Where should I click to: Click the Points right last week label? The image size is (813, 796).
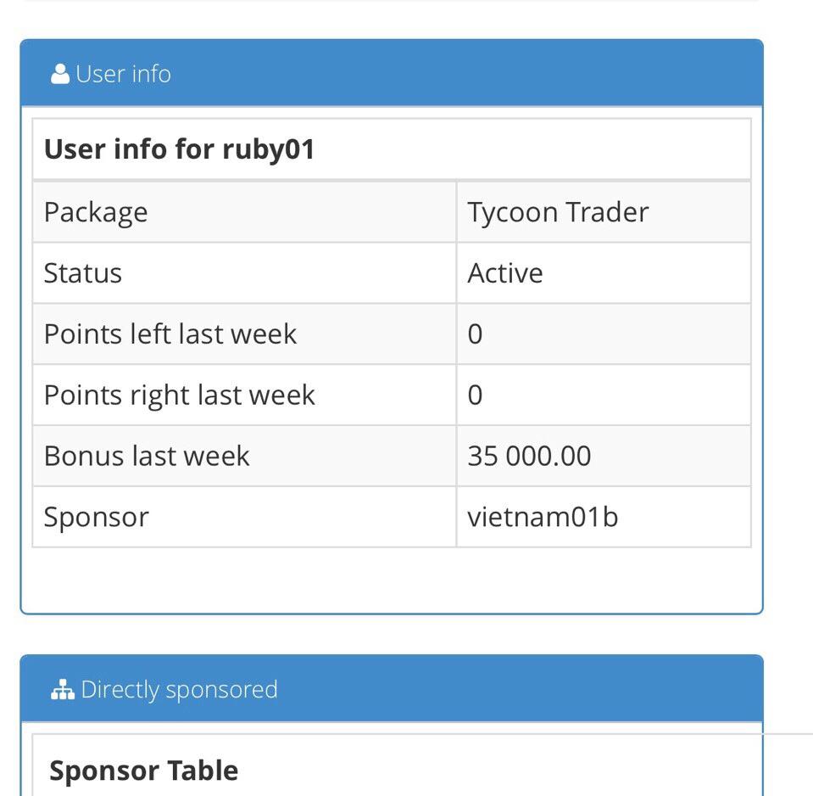point(180,395)
